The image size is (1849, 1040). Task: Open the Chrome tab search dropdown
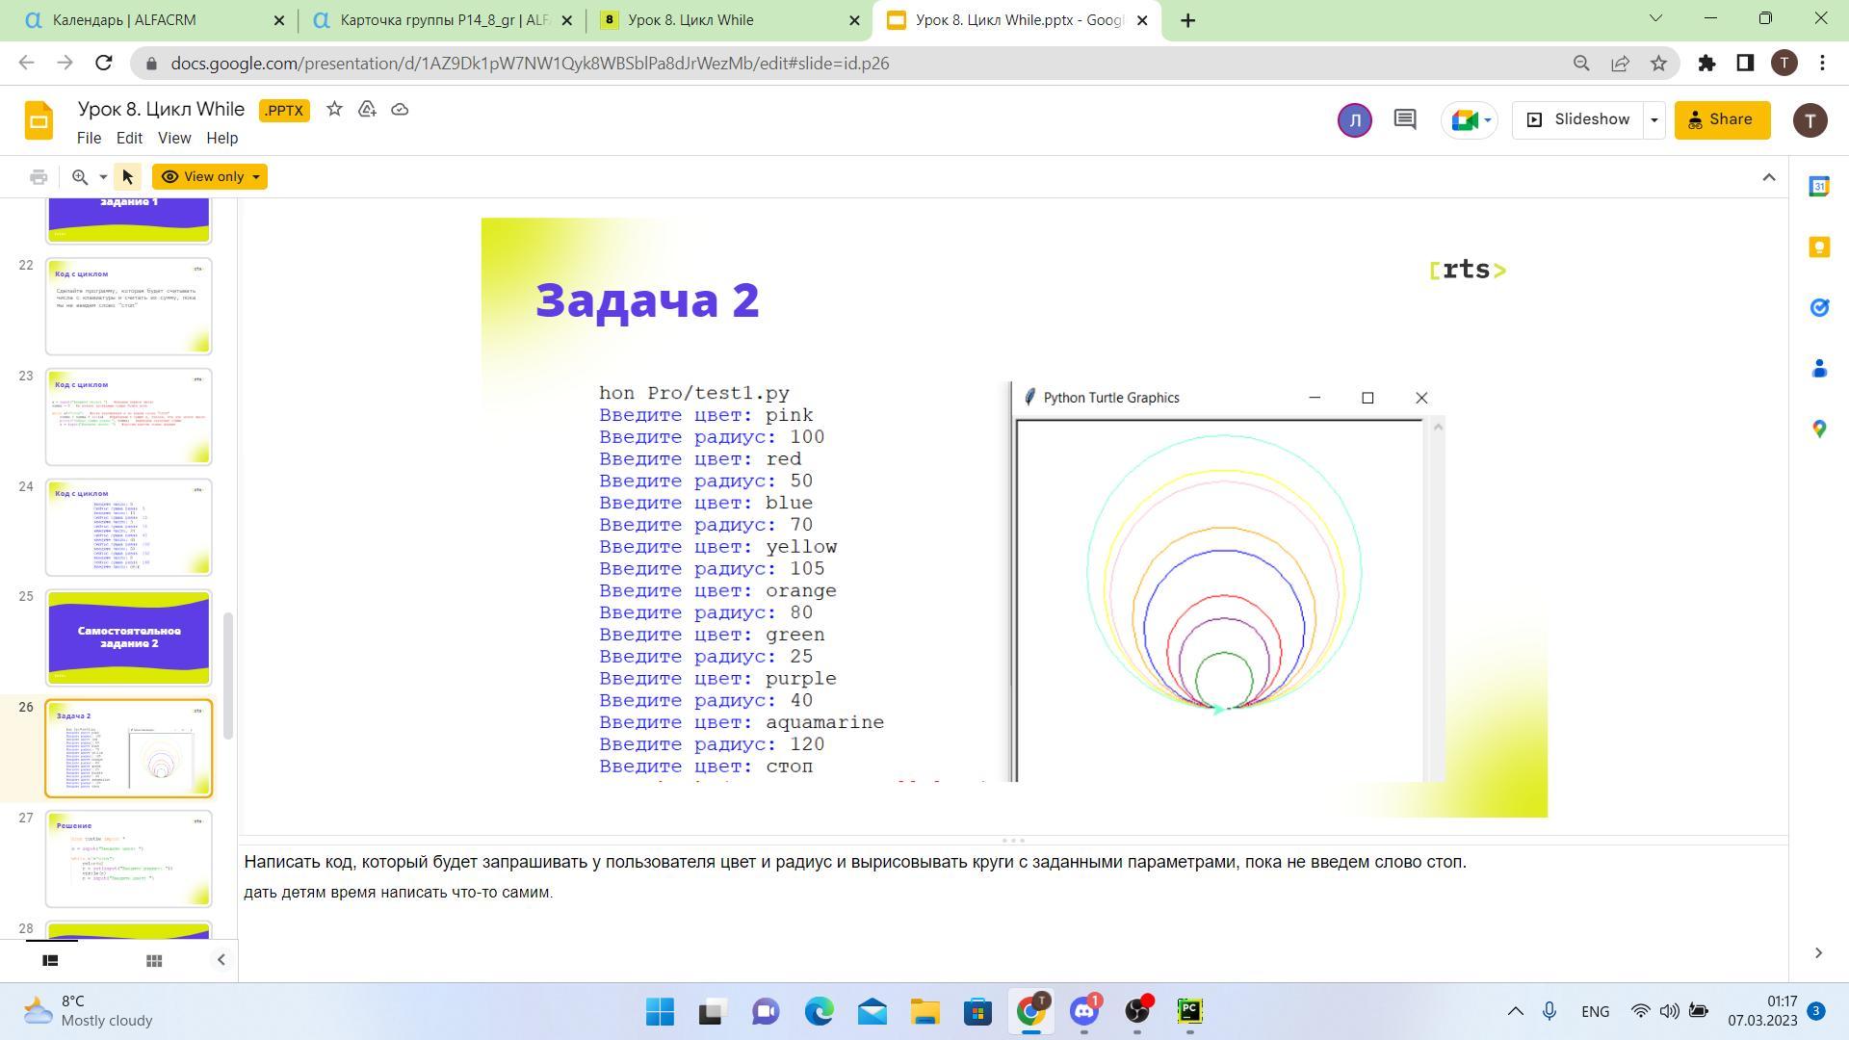click(x=1656, y=18)
